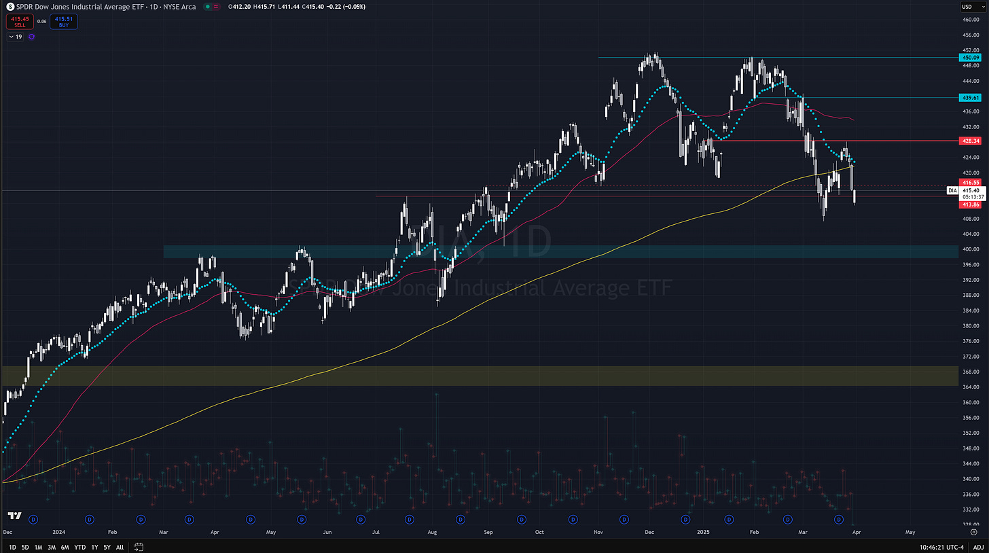Select the yellow zone rectangle near 368

pos(479,376)
